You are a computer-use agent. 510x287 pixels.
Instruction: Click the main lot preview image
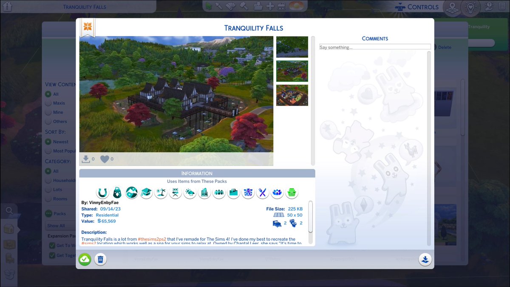[176, 94]
